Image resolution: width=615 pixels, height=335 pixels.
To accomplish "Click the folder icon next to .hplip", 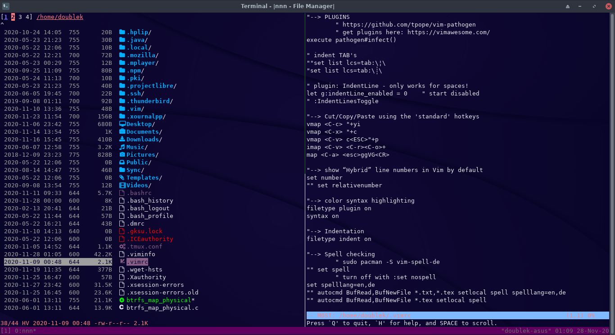I will [x=122, y=32].
